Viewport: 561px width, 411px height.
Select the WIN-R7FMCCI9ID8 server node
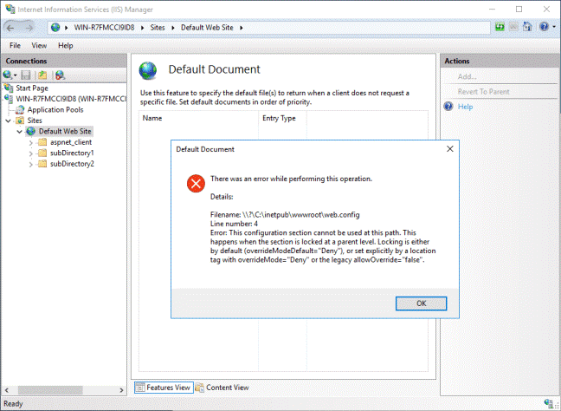click(x=71, y=99)
